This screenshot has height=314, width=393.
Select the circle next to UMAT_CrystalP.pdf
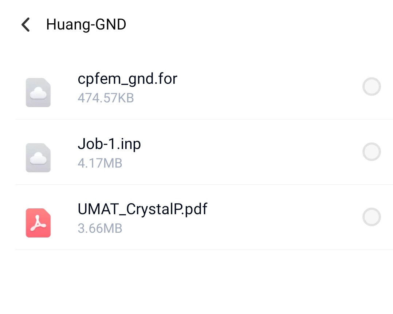[372, 217]
